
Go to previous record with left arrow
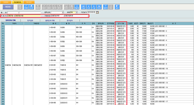point(89,7)
